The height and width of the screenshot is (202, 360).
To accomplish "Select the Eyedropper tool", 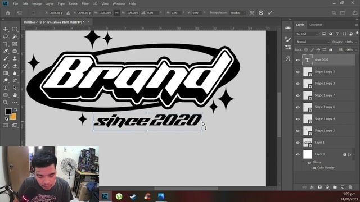I will (6, 51).
